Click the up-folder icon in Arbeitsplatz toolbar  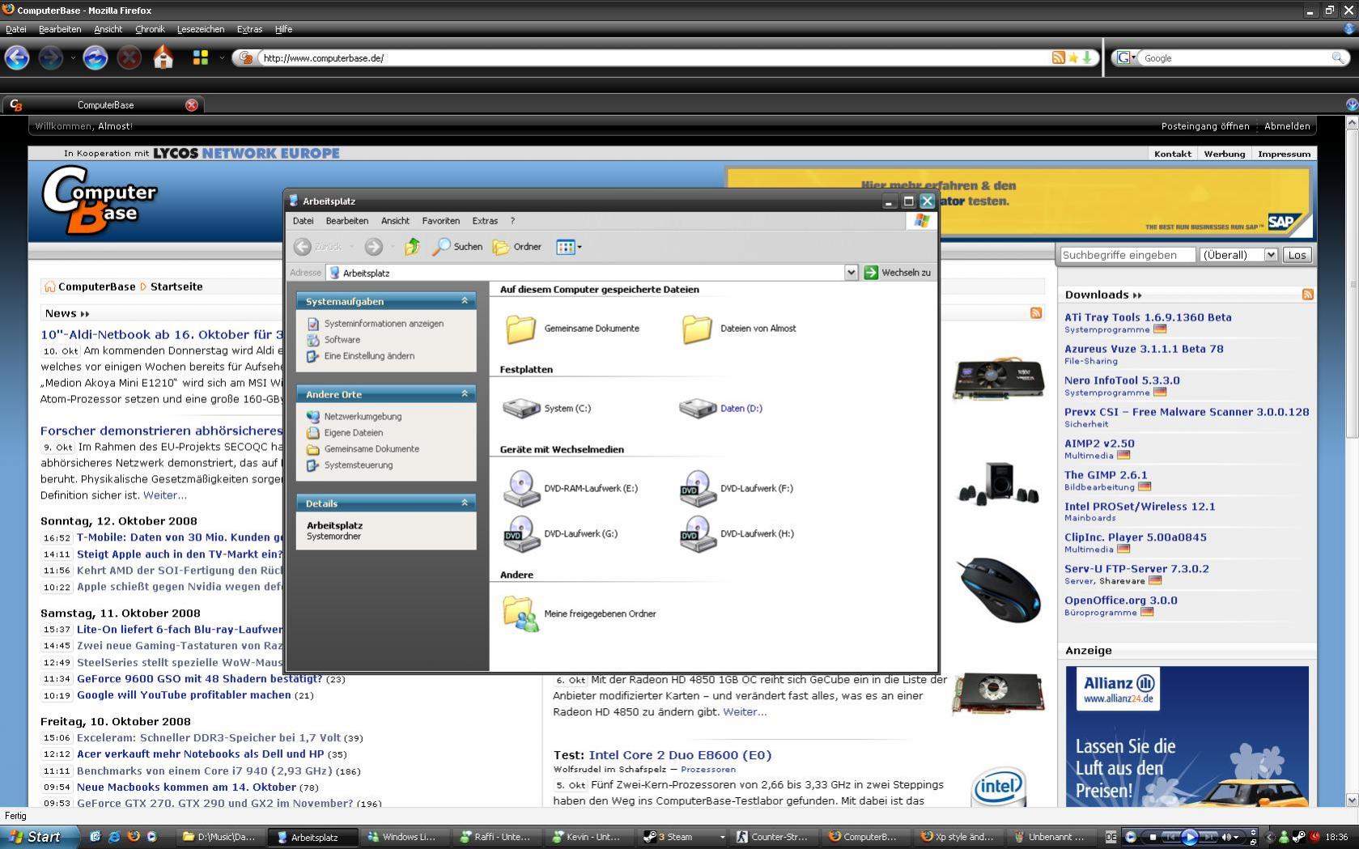(x=412, y=247)
